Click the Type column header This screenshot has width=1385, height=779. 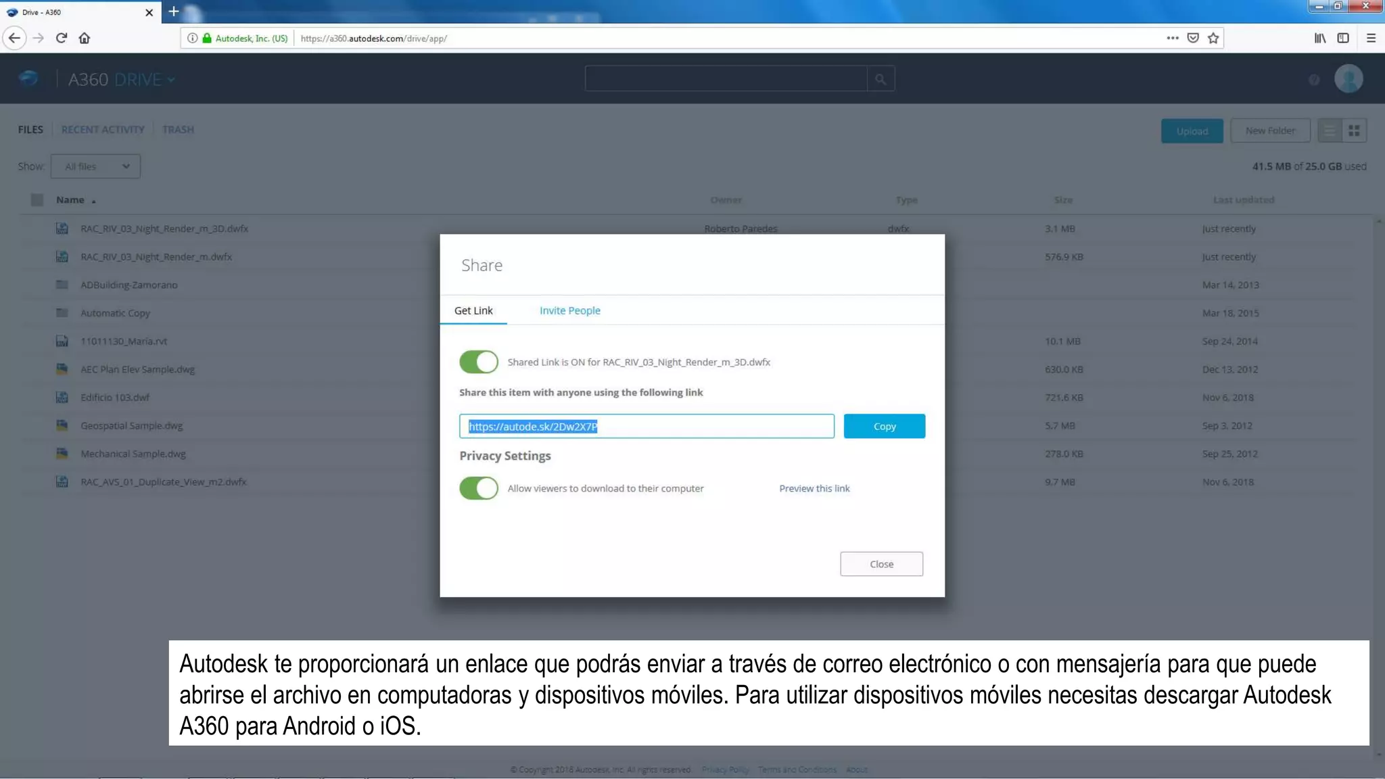906,200
